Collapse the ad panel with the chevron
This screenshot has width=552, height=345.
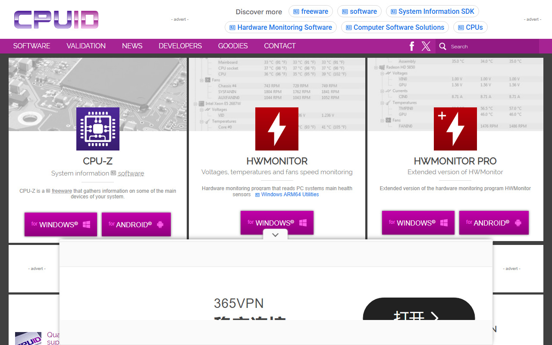[276, 235]
